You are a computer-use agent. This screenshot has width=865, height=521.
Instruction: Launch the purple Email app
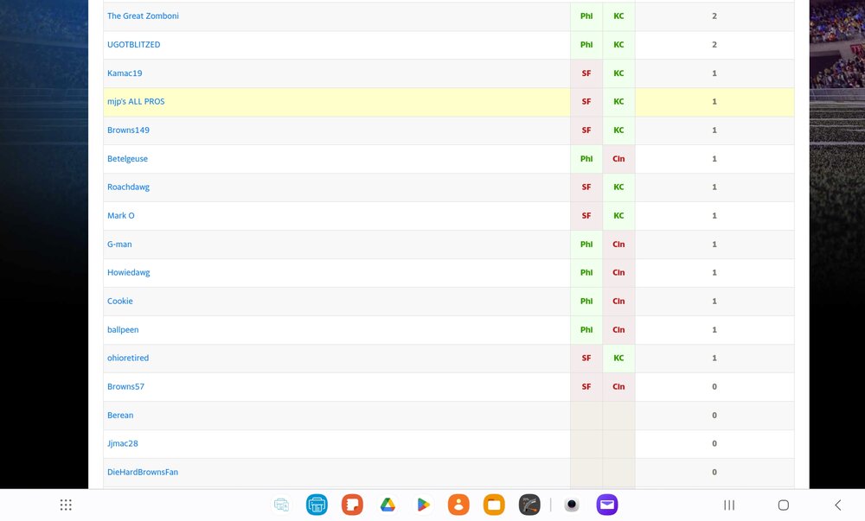(607, 505)
